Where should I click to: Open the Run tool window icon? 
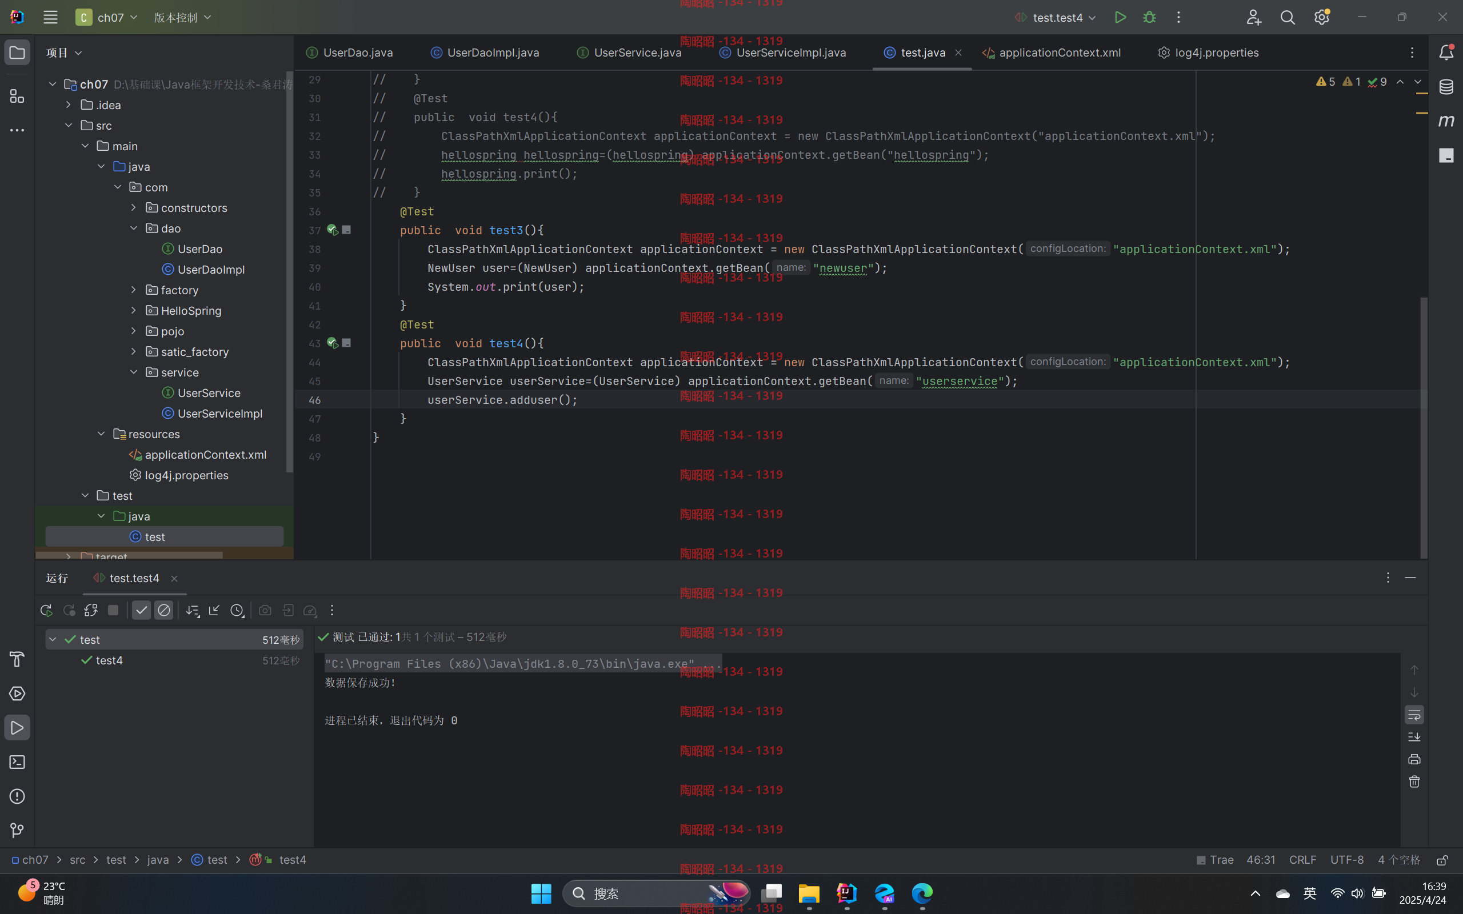pos(17,728)
